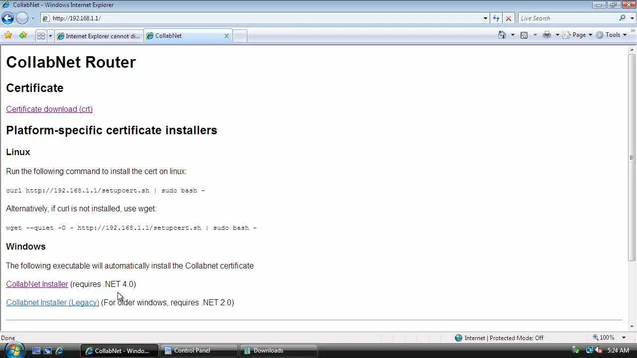Click the page scrollbar down arrow
Viewport: 637px width, 358px height.
[633, 327]
